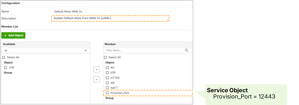The width and height of the screenshot is (299, 105).
Task: Click into the Description text box
Action: pyautogui.click(x=110, y=18)
